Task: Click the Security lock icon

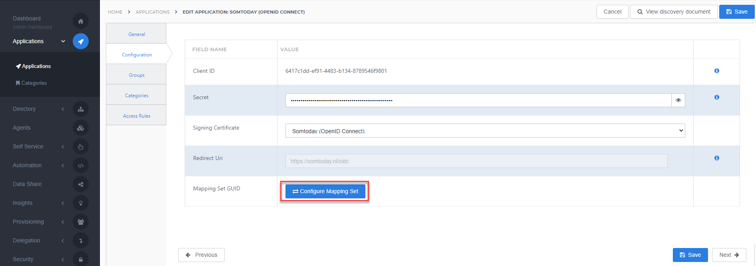Action: click(x=81, y=259)
